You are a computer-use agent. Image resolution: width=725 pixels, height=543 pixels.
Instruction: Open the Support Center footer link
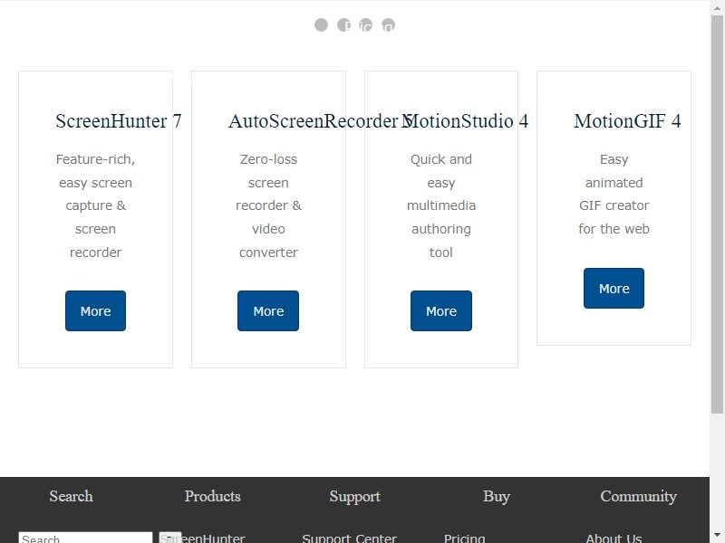pos(349,538)
